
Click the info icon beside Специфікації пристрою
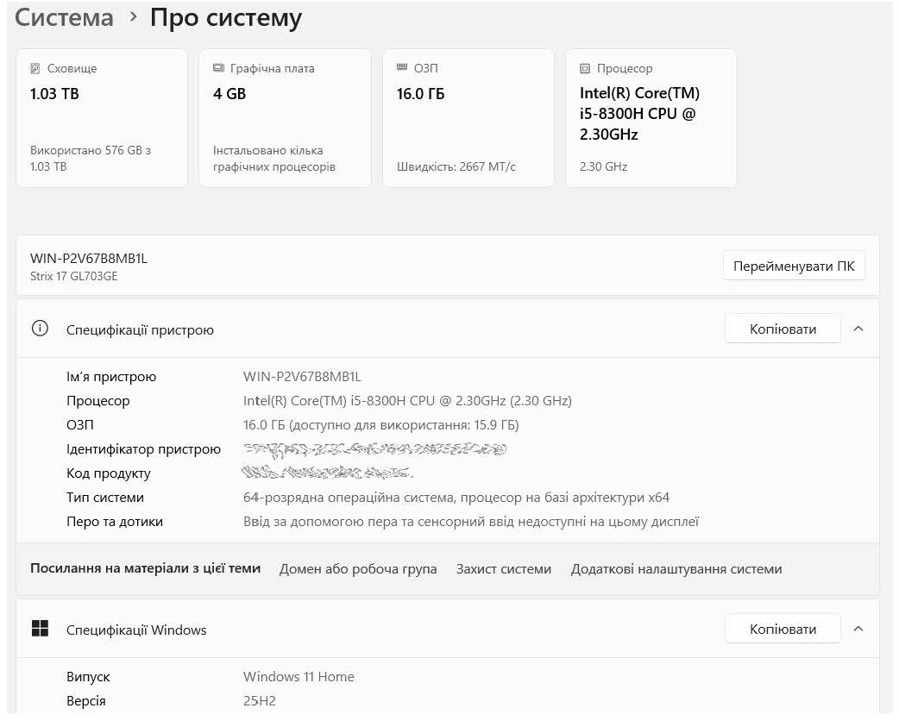pyautogui.click(x=40, y=329)
